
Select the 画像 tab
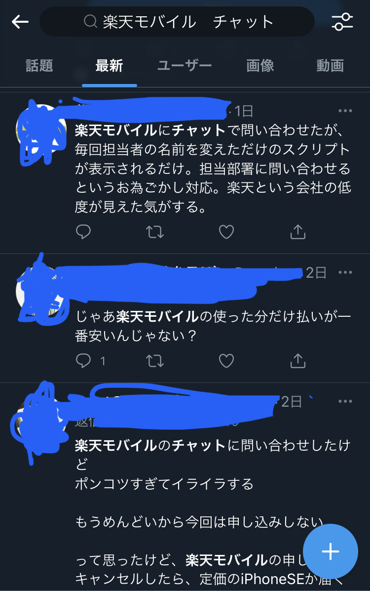(x=260, y=66)
